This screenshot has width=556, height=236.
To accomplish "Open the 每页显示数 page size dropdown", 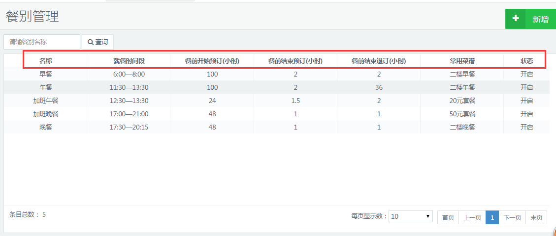I will [x=410, y=217].
